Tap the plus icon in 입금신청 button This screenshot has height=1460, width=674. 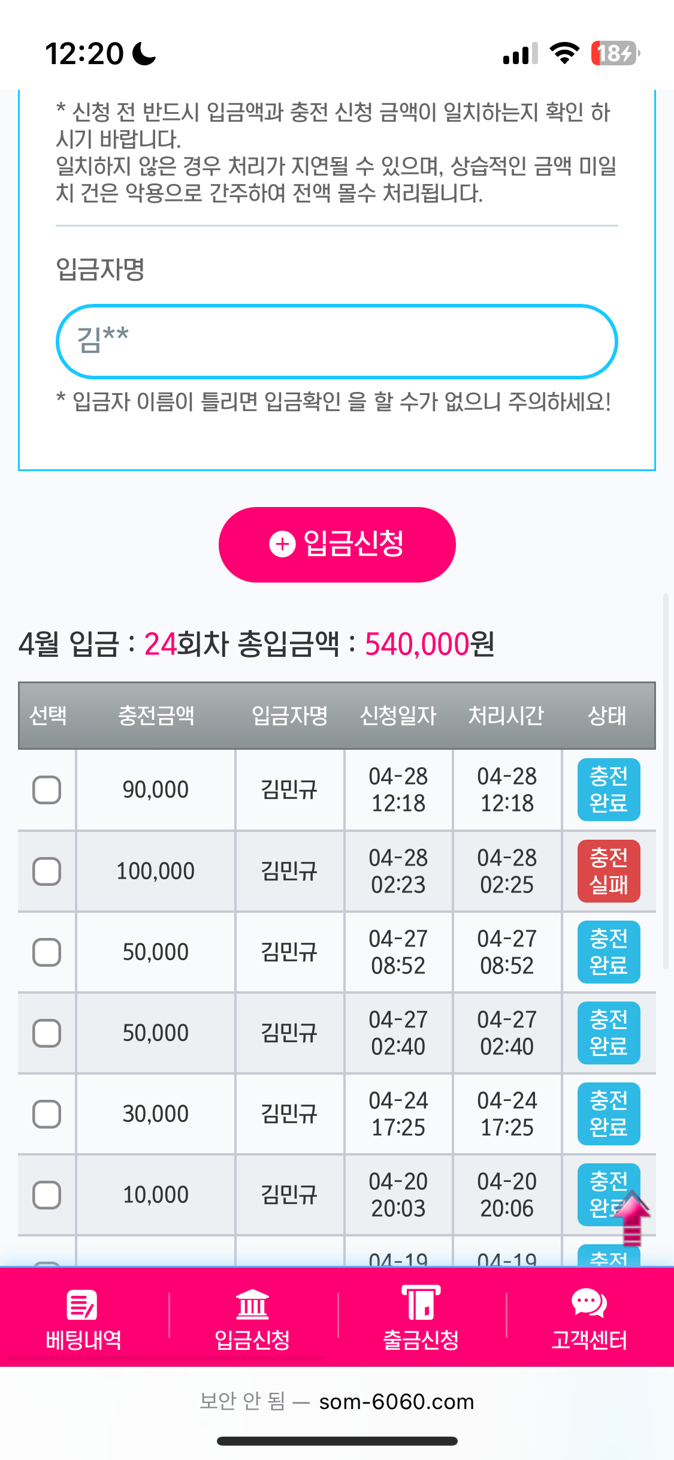[x=282, y=544]
